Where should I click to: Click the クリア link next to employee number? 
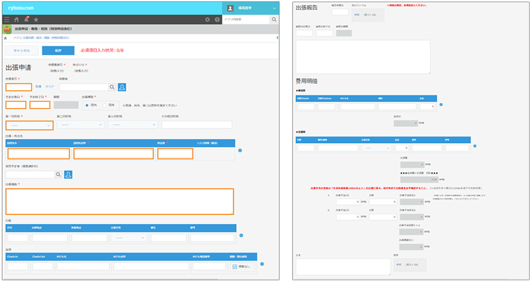[48, 87]
